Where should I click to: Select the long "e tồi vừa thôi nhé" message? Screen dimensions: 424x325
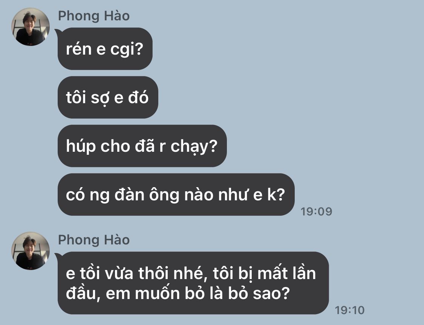coord(193,283)
